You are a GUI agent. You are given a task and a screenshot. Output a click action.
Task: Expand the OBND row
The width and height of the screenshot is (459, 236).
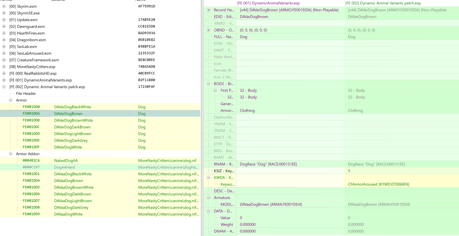209,30
